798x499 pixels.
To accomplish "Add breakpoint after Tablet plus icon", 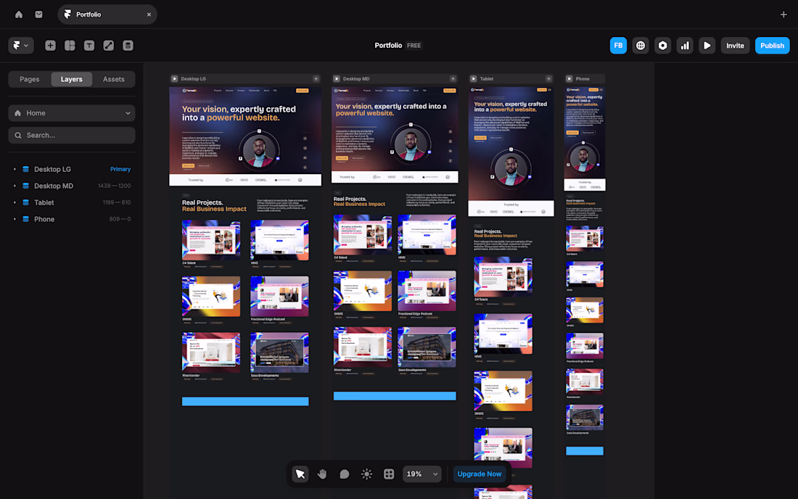I will [548, 79].
